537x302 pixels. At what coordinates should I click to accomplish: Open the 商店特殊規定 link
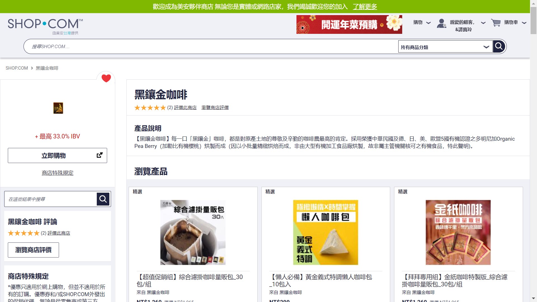point(58,173)
